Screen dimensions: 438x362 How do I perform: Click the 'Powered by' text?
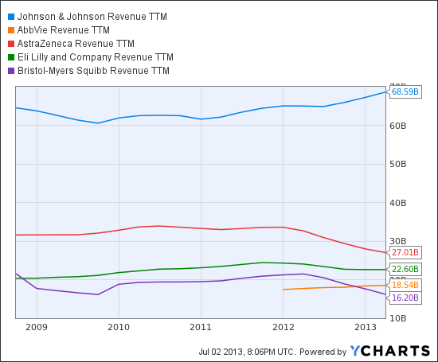pyautogui.click(x=323, y=352)
